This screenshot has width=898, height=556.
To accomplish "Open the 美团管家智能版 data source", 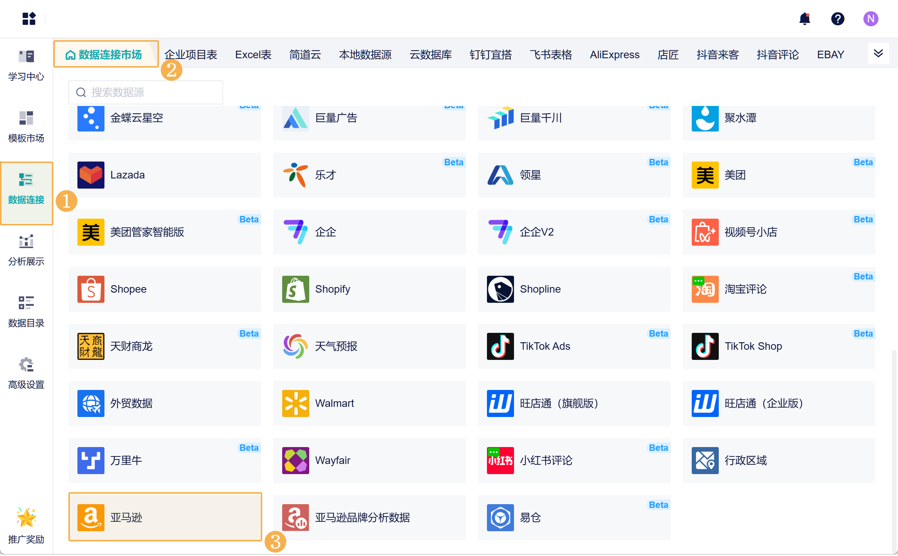I will (165, 232).
